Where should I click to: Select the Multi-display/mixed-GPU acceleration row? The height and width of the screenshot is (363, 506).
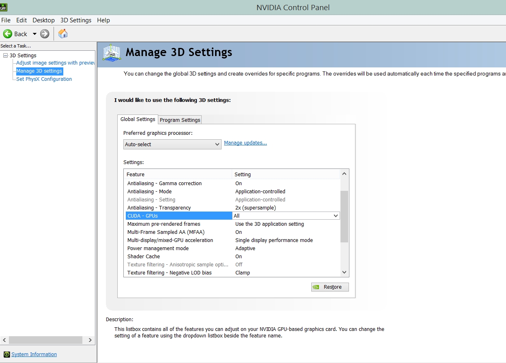tap(232, 240)
